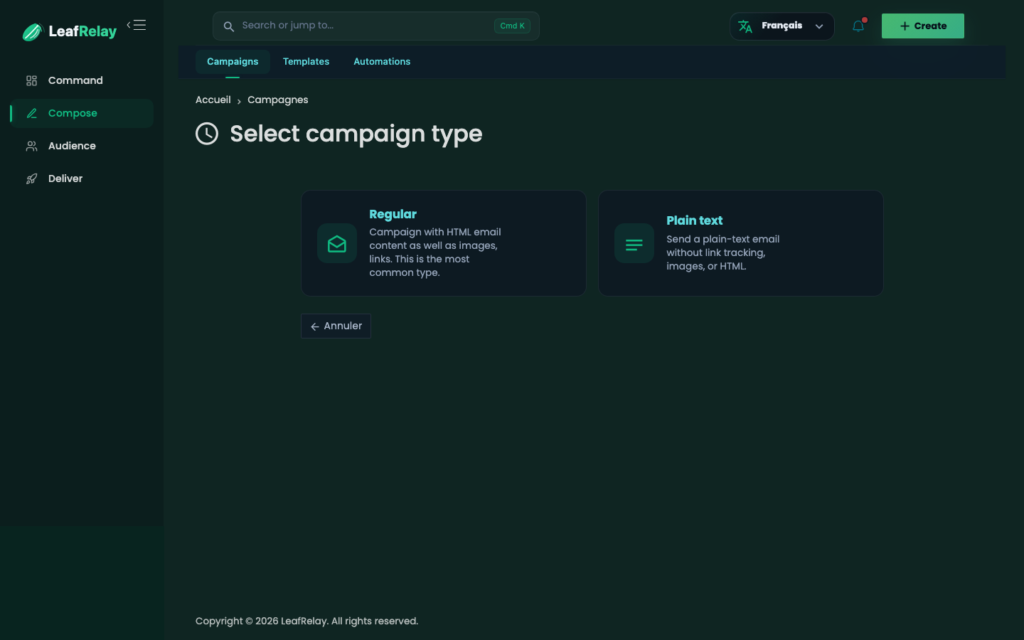Click the Select campaign type heading
1024x640 pixels.
tap(356, 134)
